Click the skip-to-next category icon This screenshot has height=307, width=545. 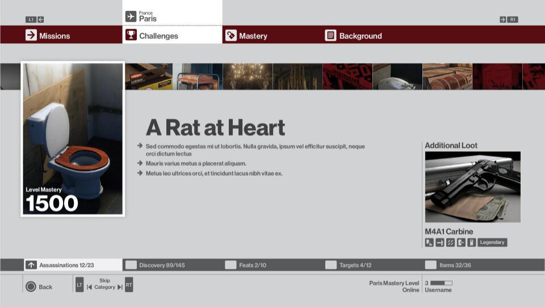(120, 287)
